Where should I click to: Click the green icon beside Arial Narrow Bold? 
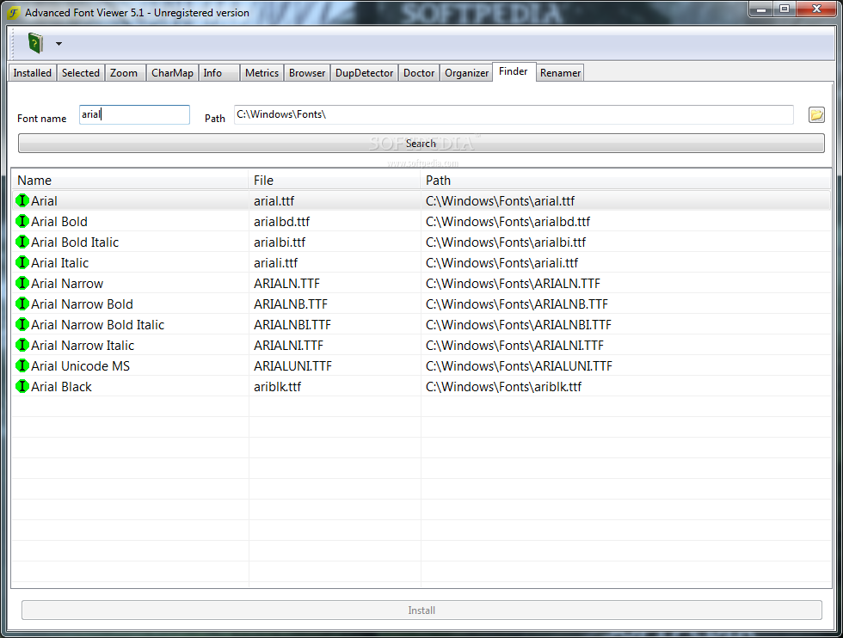(x=22, y=304)
